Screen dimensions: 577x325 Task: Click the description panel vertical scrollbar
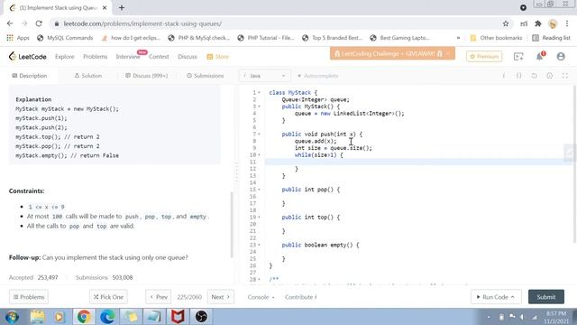[232, 225]
